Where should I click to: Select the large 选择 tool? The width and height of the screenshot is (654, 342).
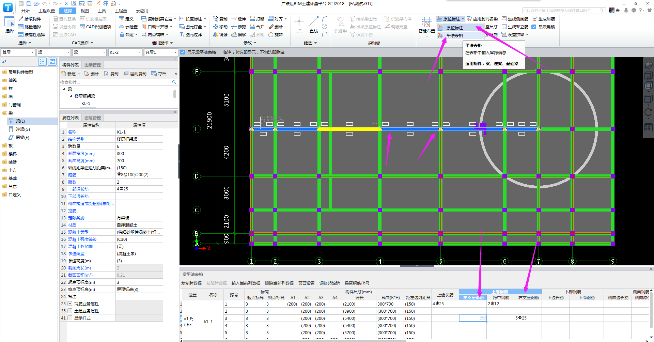(10, 25)
